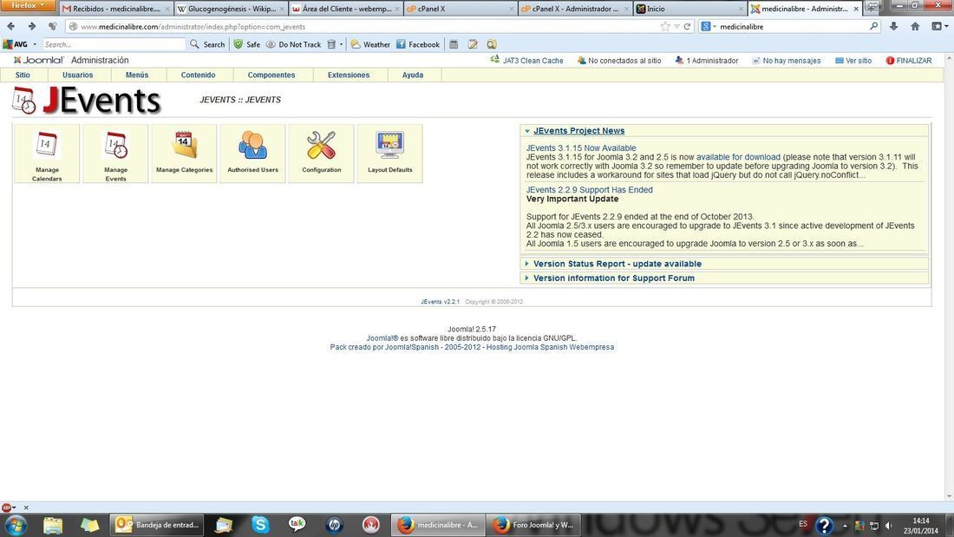
Task: Click 1 Administrador status link
Action: 706,60
